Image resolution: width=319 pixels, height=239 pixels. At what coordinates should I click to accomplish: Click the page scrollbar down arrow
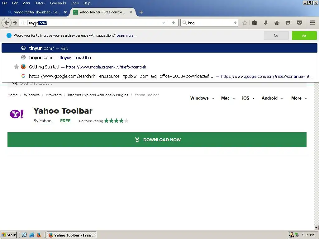click(x=317, y=228)
